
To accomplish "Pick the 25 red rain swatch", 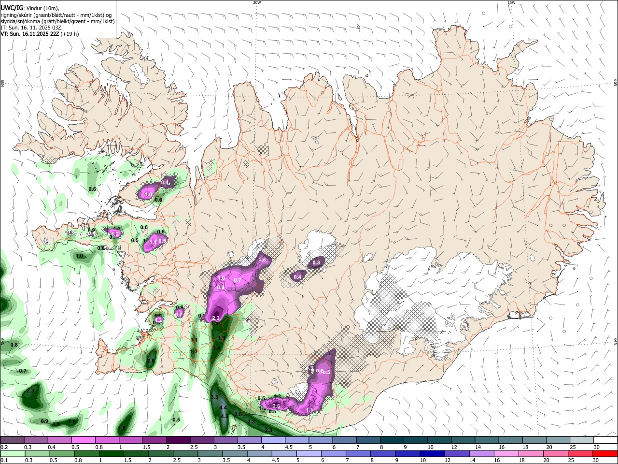I will tap(581, 453).
